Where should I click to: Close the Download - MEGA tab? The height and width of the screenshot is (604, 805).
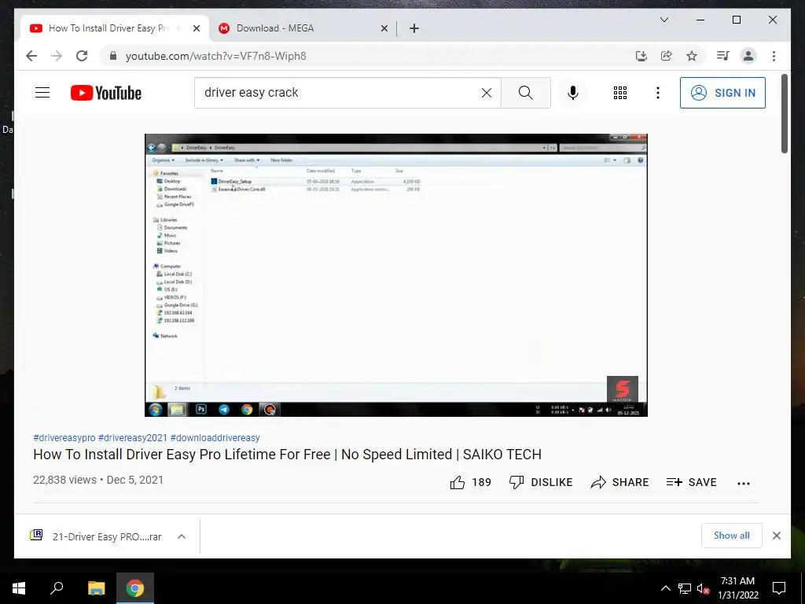tap(384, 28)
